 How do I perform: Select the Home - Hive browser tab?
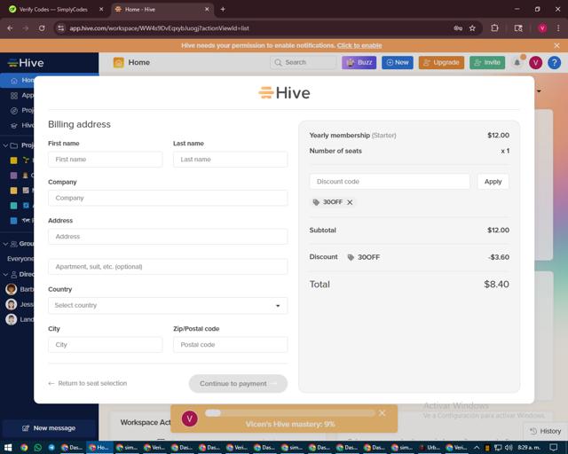(161, 10)
